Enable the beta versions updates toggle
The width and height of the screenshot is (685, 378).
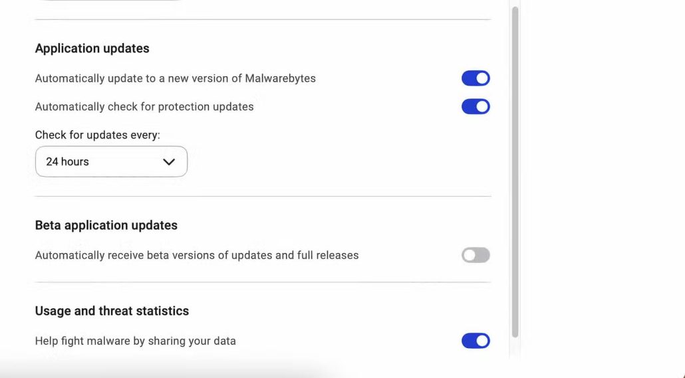[476, 255]
